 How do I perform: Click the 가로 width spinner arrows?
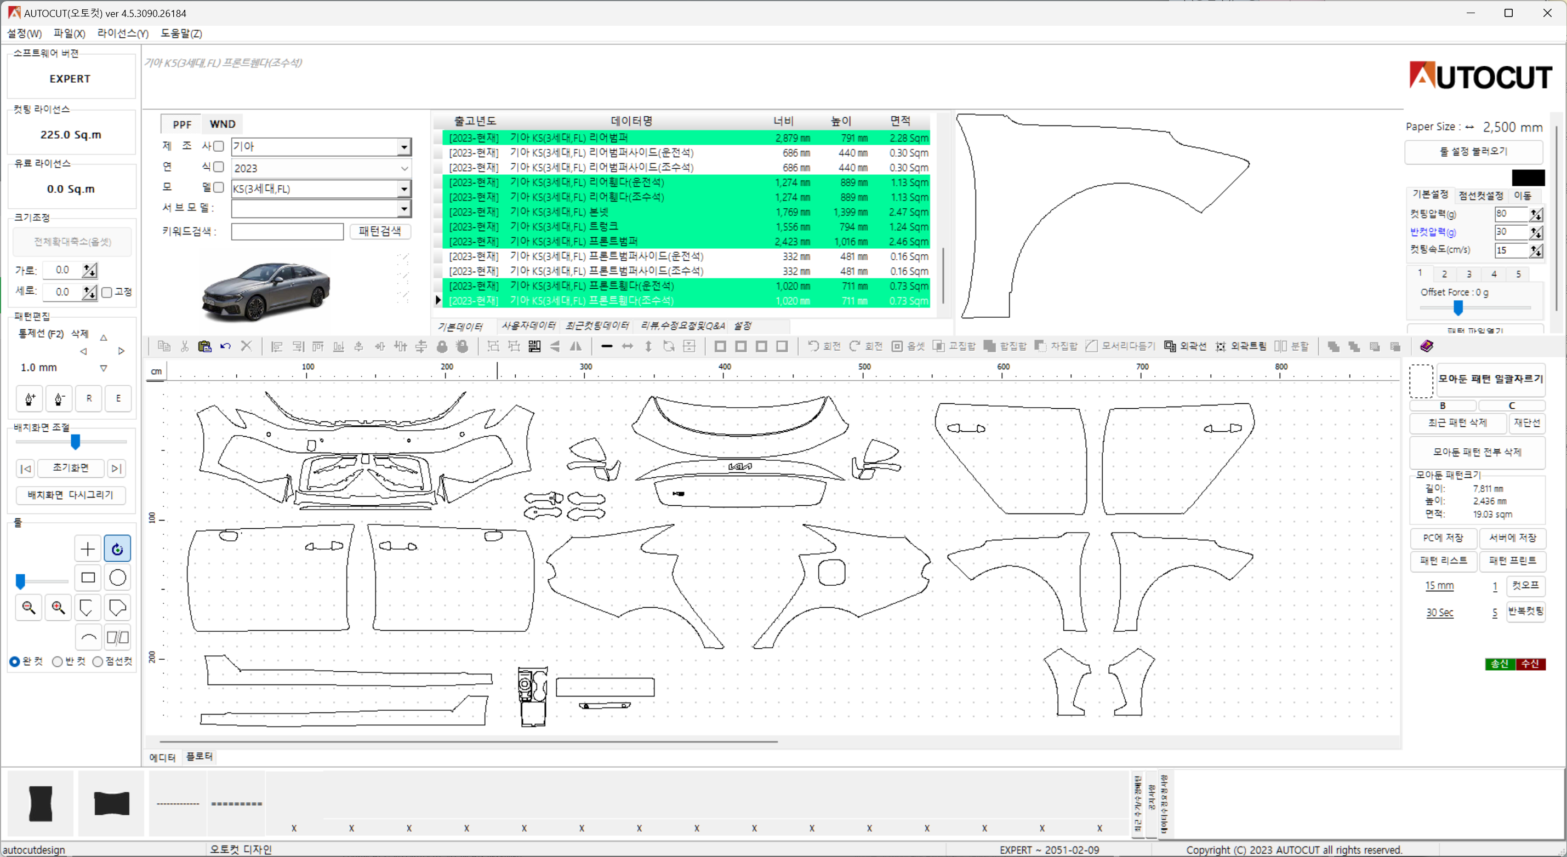90,270
